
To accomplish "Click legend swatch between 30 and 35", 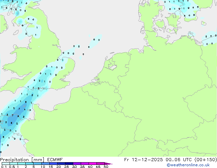I will (77, 164).
